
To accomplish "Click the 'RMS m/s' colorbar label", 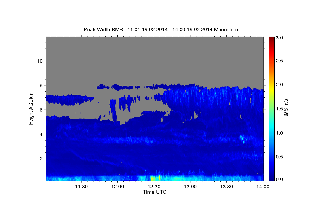I will click(x=286, y=108).
